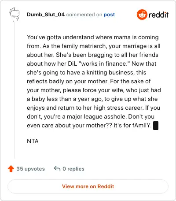Click the vertical comment thread line

15,90
